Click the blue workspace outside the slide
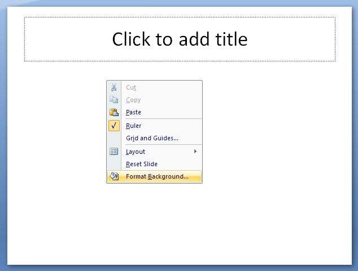The height and width of the screenshot is (271, 358). pyautogui.click(x=3, y=137)
